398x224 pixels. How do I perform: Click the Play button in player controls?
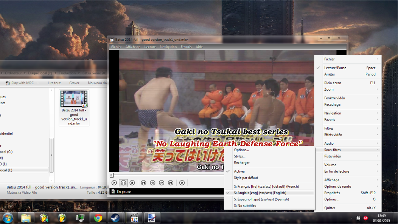114,183
